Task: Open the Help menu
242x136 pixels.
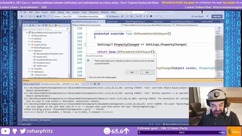Action: (113, 12)
